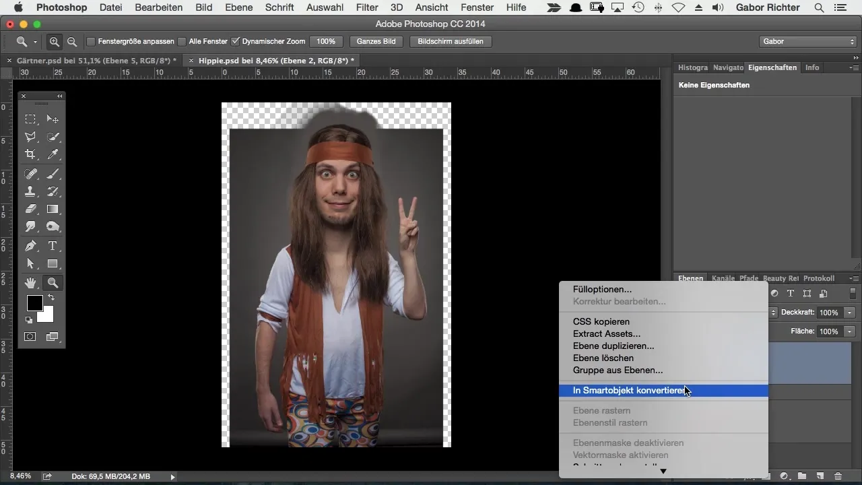Swap foreground and background colors
This screenshot has height=485, width=862.
pos(50,298)
